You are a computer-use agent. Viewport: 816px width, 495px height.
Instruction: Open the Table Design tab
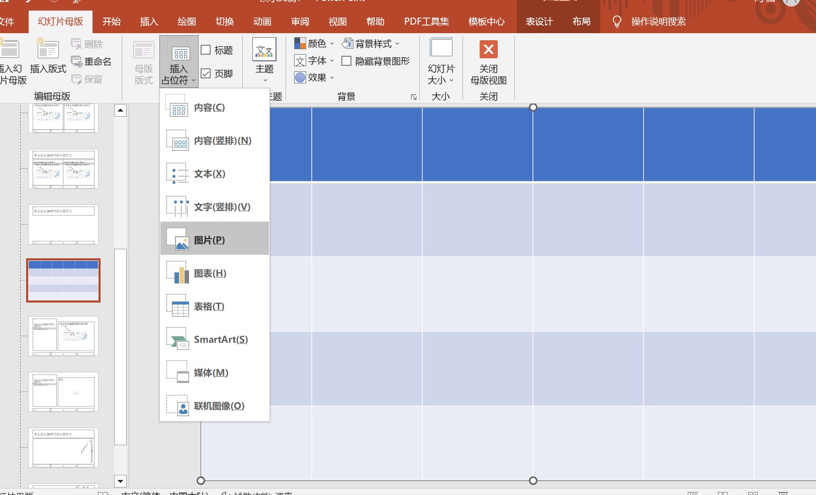click(539, 22)
